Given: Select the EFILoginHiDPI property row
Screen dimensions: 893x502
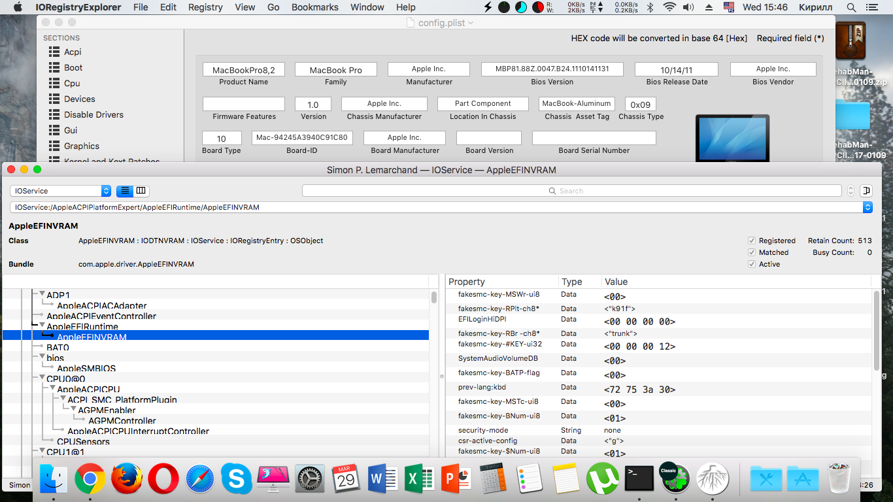Looking at the screenshot, I should [659, 320].
